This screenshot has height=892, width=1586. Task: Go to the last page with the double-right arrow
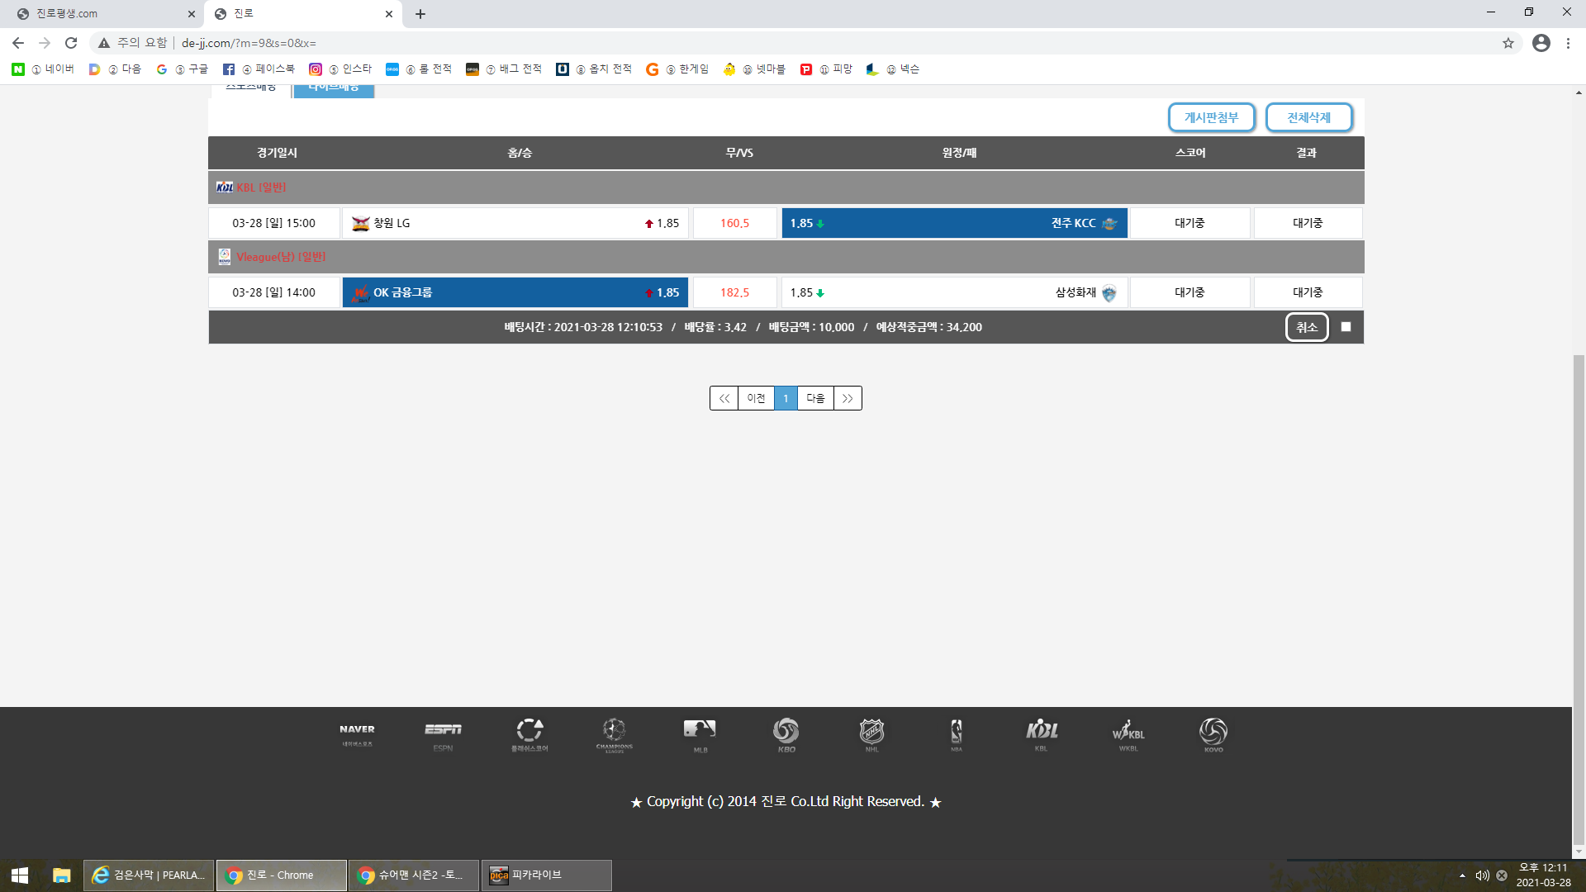tap(848, 398)
